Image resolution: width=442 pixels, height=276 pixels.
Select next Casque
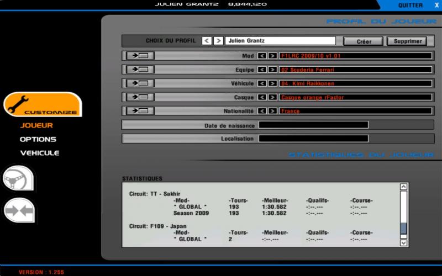(x=272, y=97)
